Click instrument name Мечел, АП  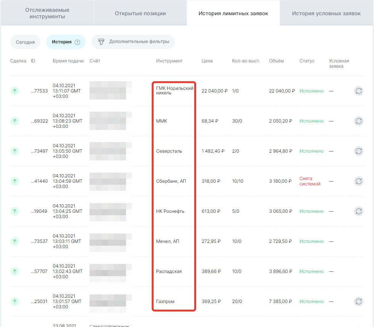tap(168, 241)
